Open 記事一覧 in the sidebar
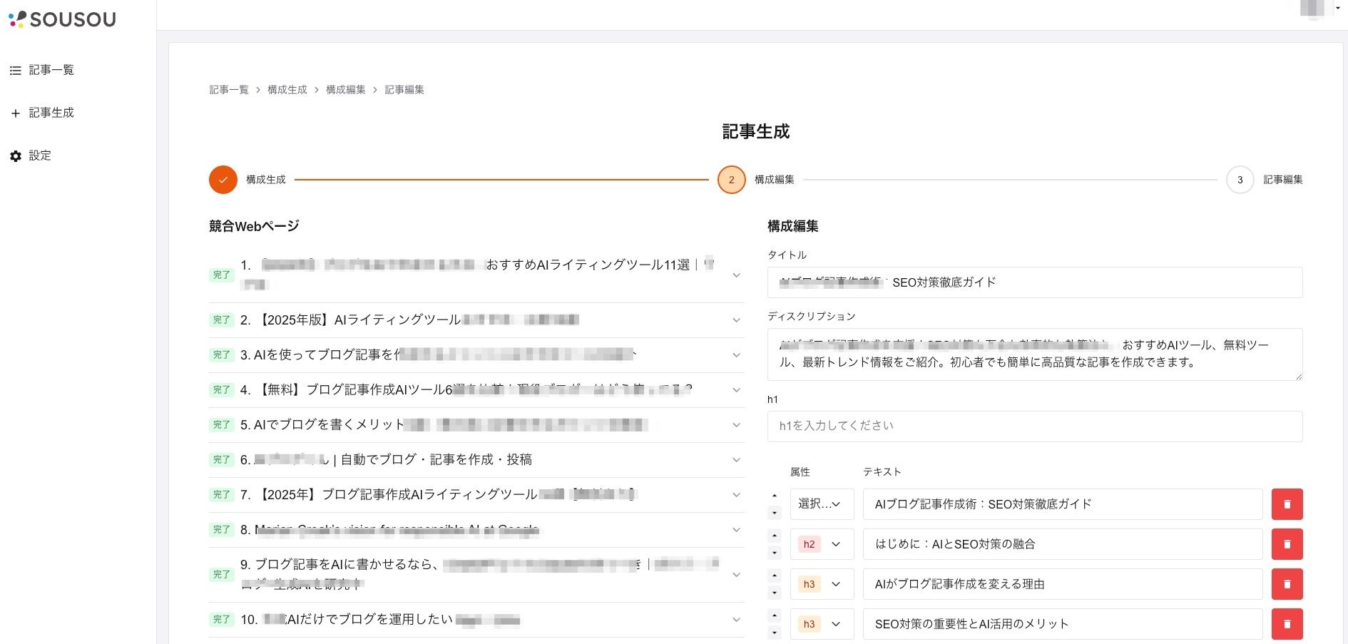Screen dimensions: 1348x644 tap(51, 70)
